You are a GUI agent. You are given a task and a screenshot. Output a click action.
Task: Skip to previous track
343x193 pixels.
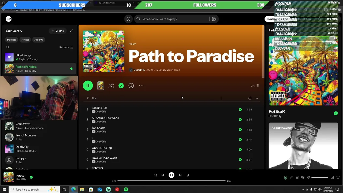coord(163,175)
